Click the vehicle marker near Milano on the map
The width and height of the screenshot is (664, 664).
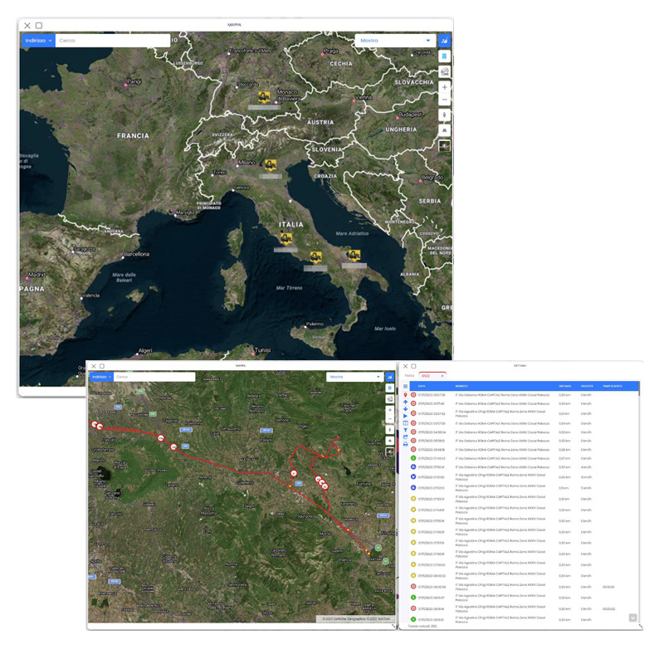269,165
